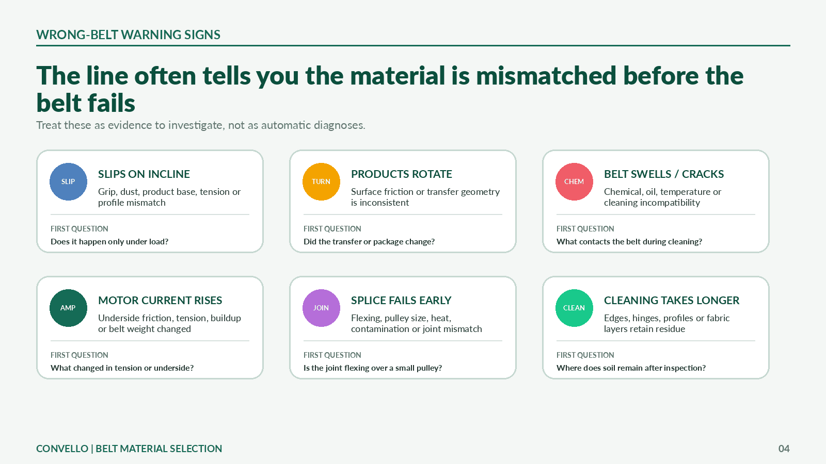Screen dimensions: 826x464
Task: Click 'What contacts the belt during cleaning?'
Action: (x=629, y=241)
